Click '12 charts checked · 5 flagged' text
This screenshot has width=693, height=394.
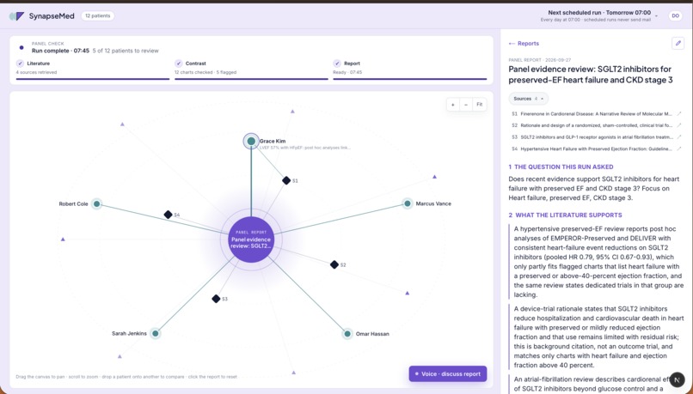pyautogui.click(x=205, y=72)
